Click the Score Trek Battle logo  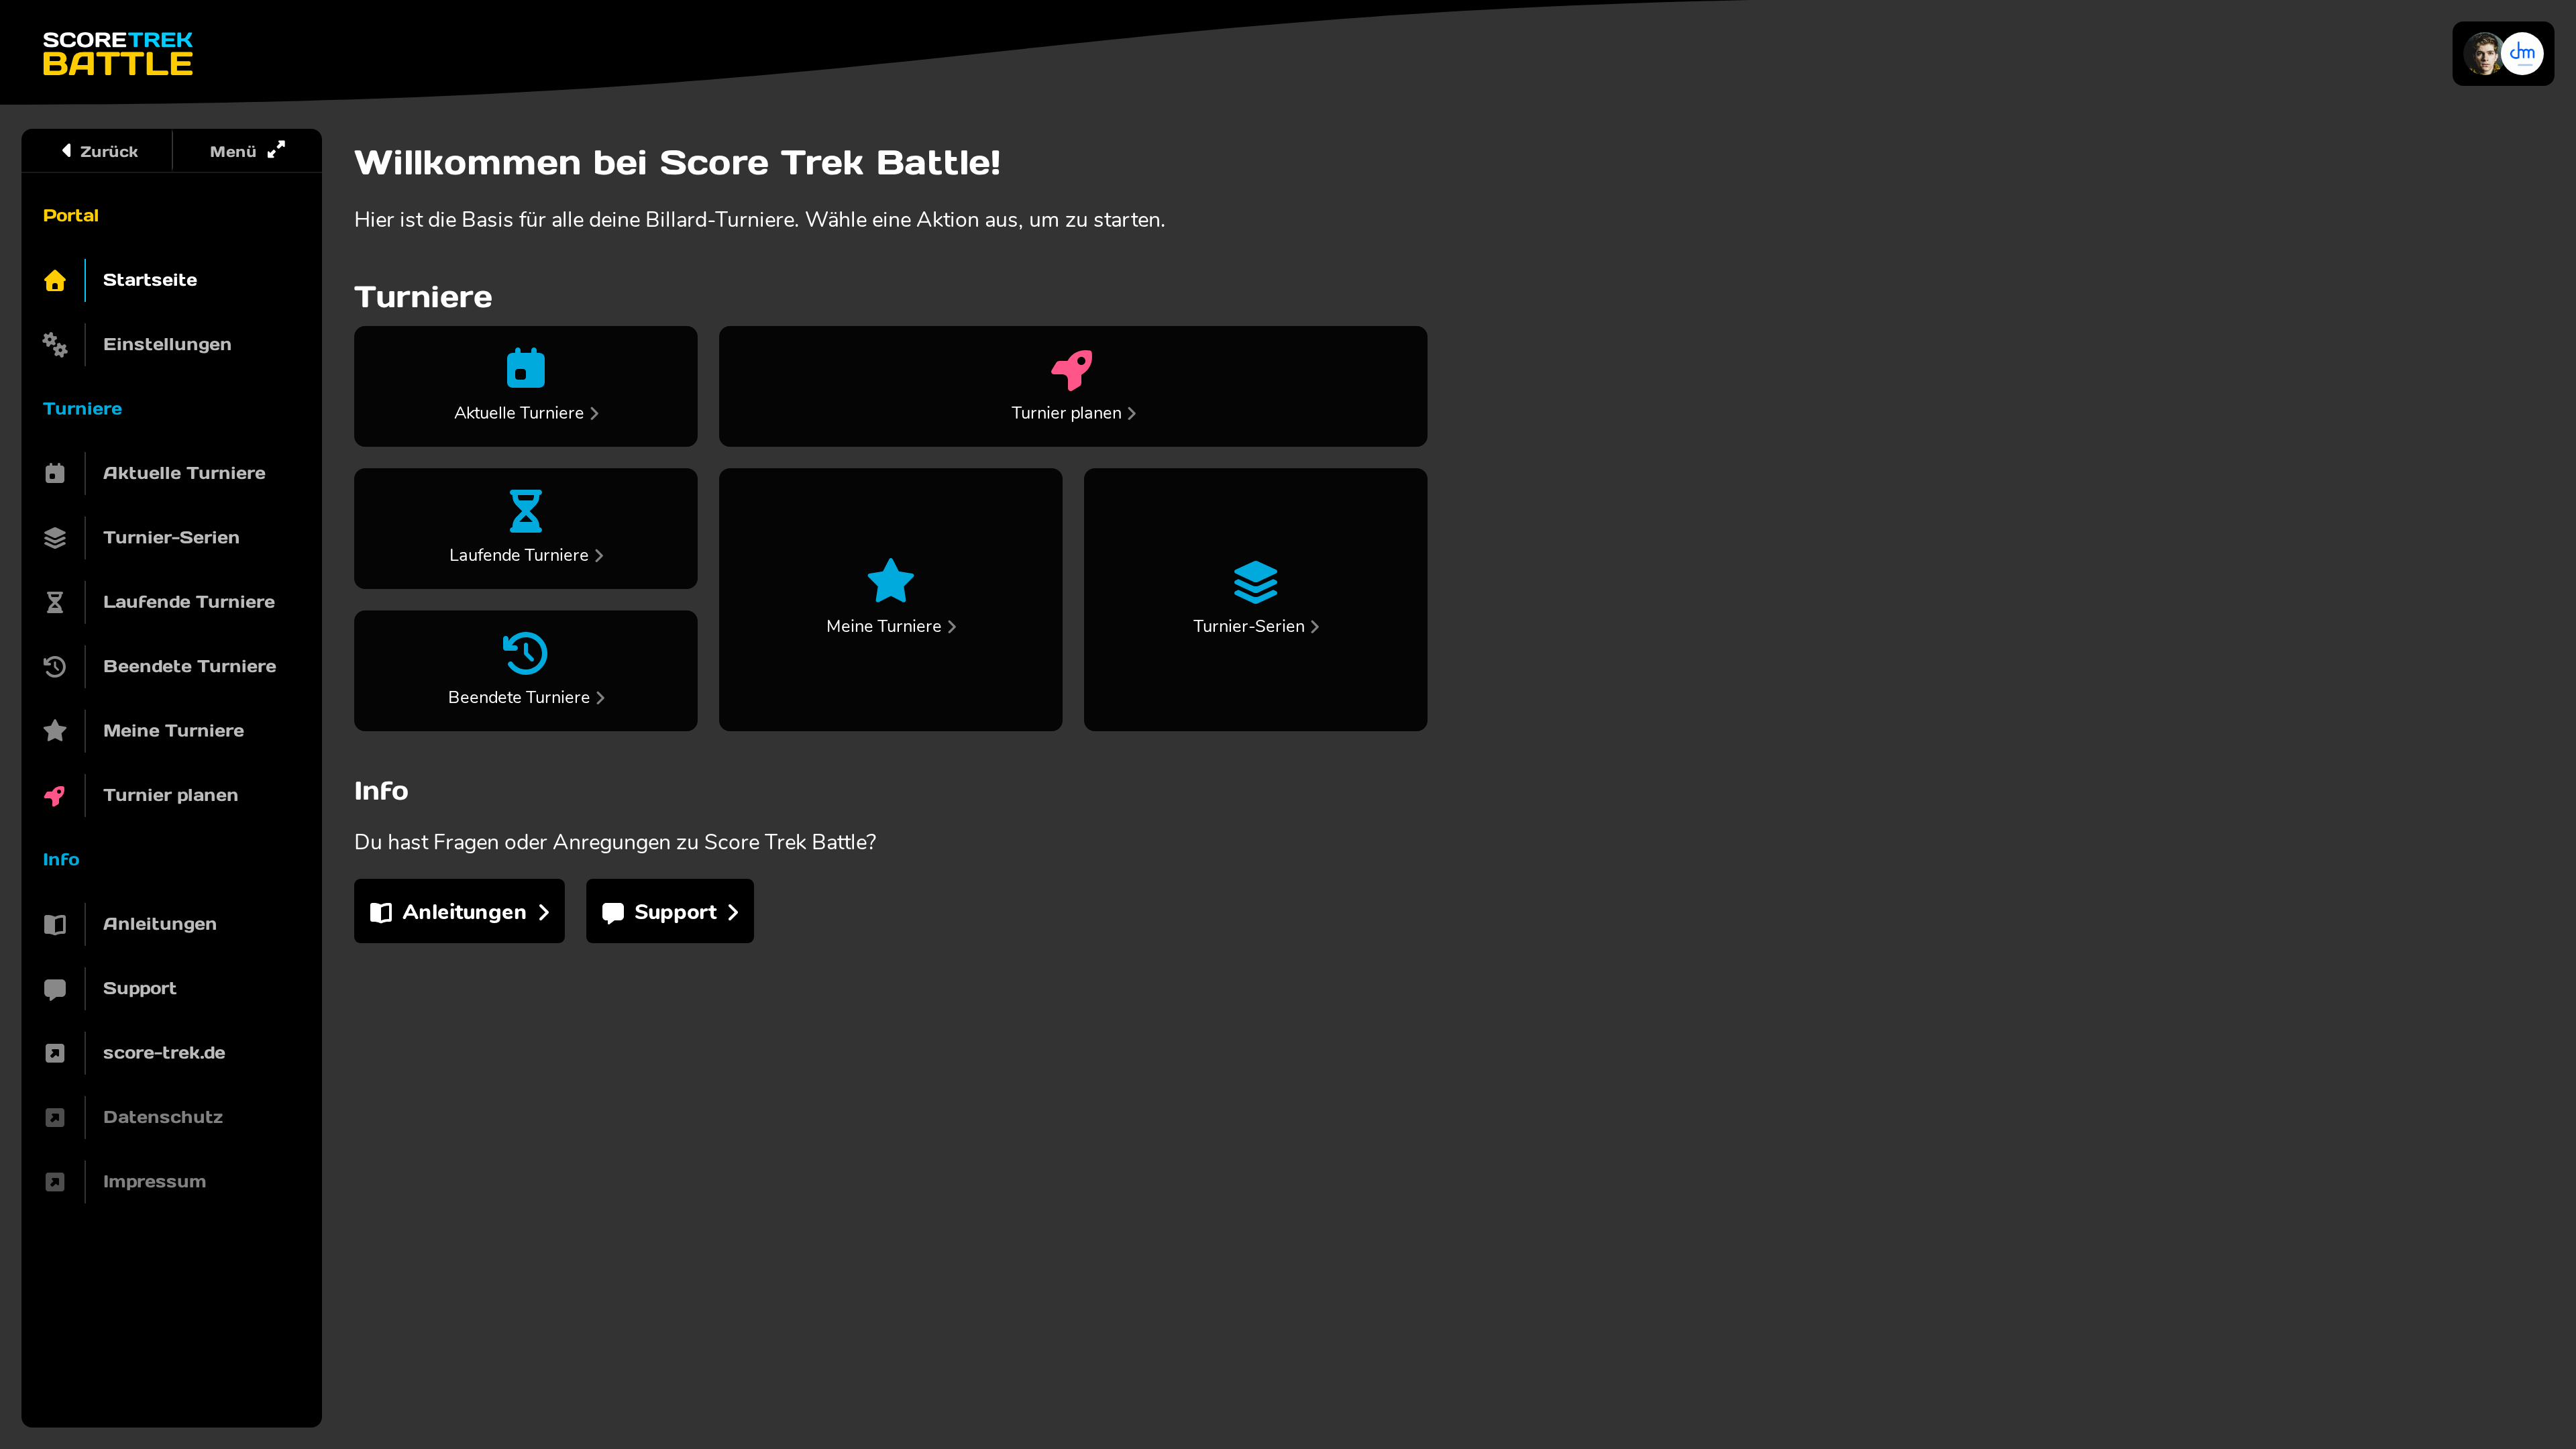(118, 53)
